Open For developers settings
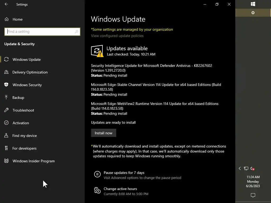271x203 pixels. coord(42,148)
